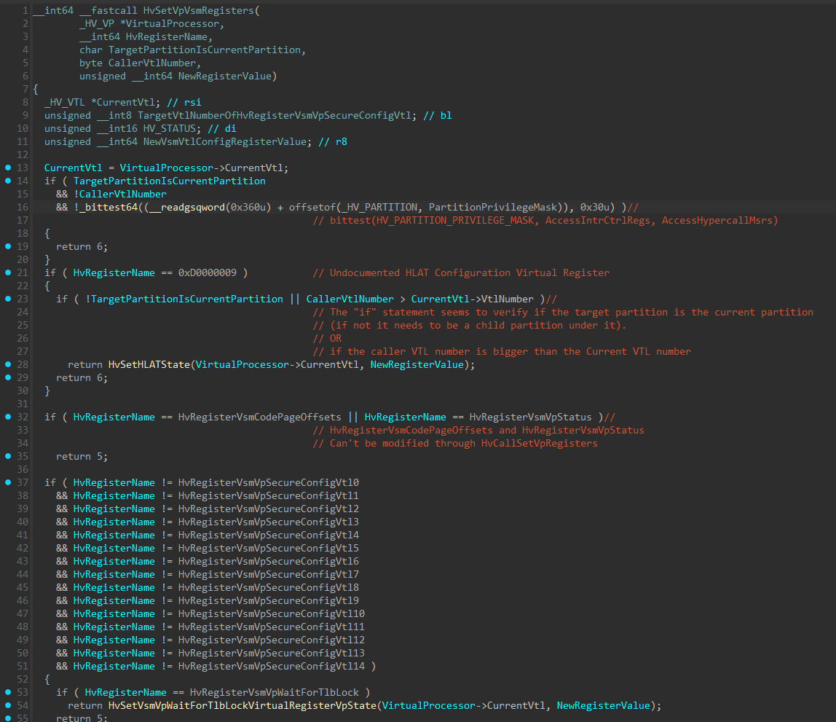
Task: Click the HvRegisterName variable on line 45
Action: click(x=114, y=588)
